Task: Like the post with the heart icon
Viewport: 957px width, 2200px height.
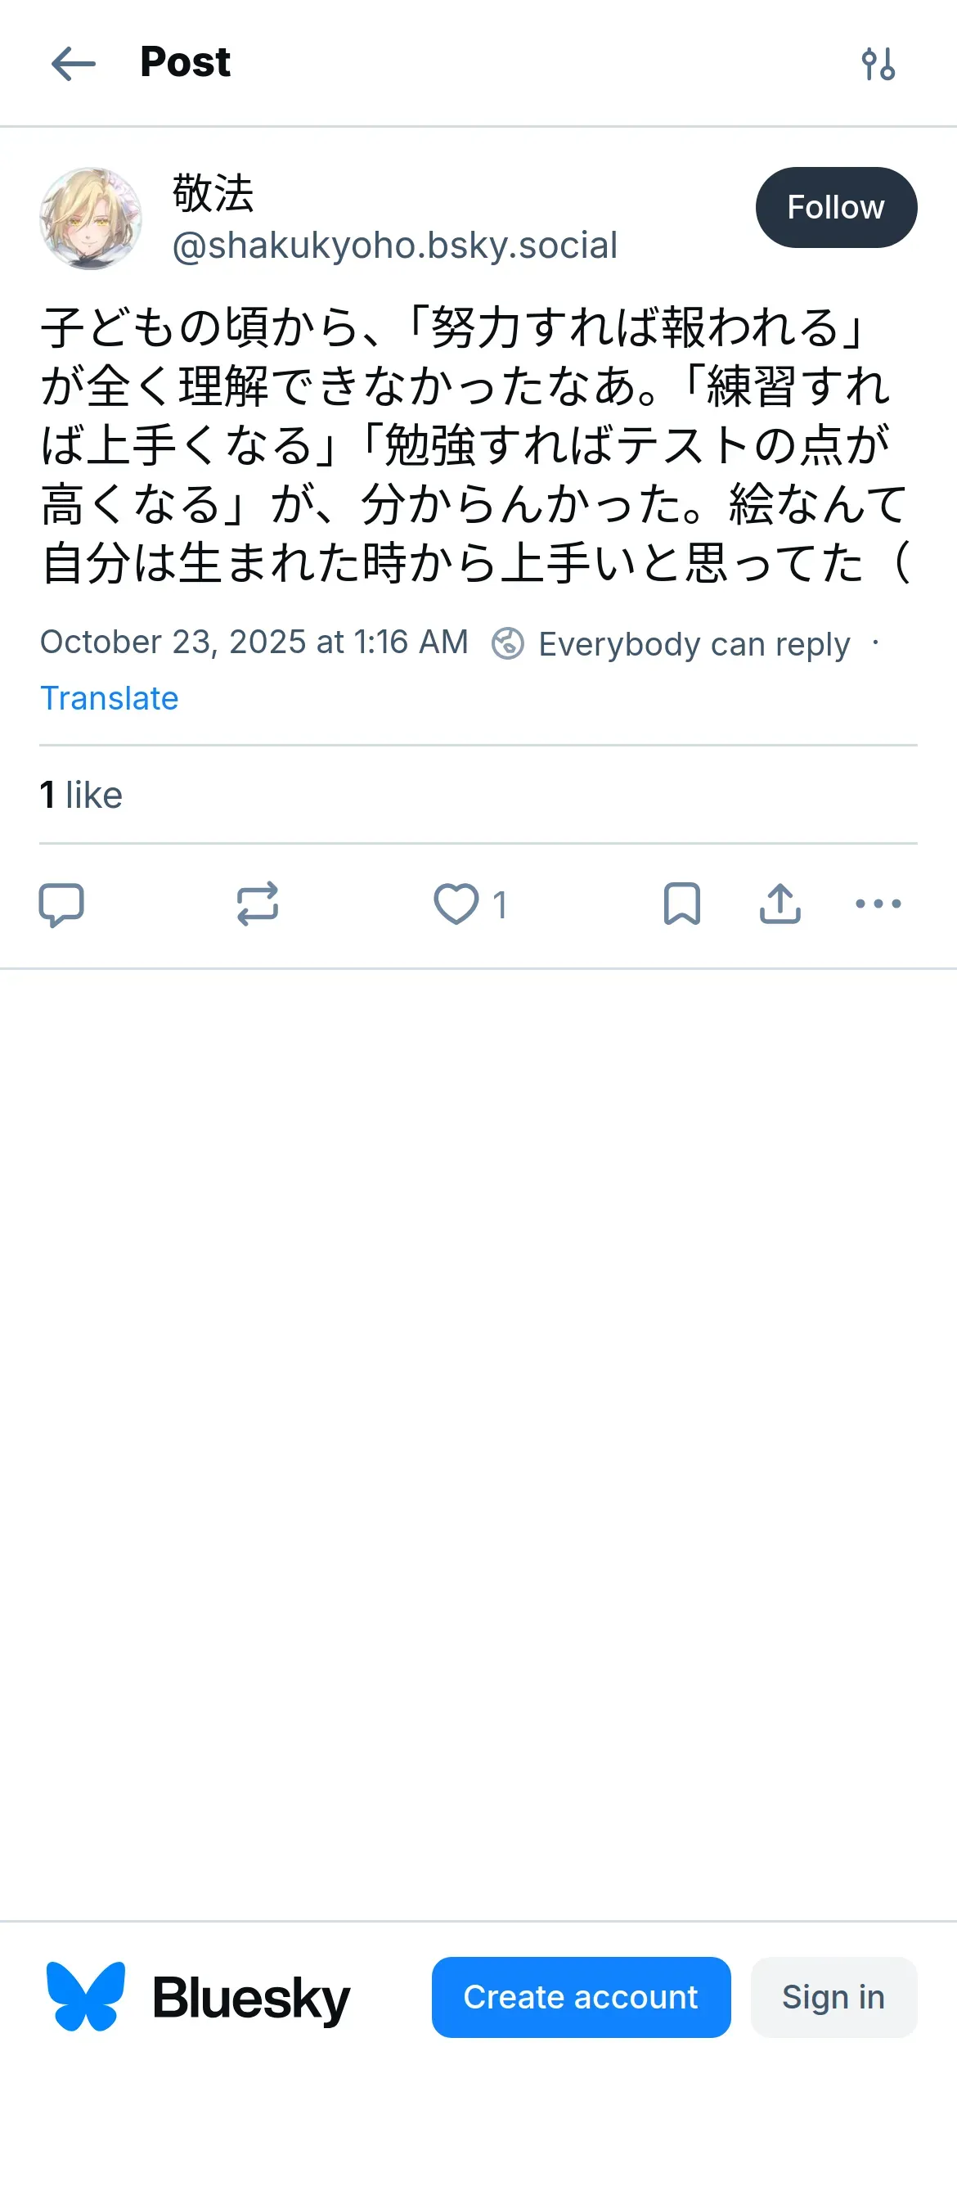Action: 456,904
